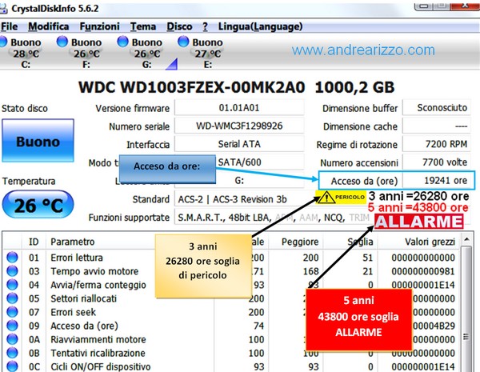Select the Errori seek row
This screenshot has width=480, height=372.
(231, 312)
